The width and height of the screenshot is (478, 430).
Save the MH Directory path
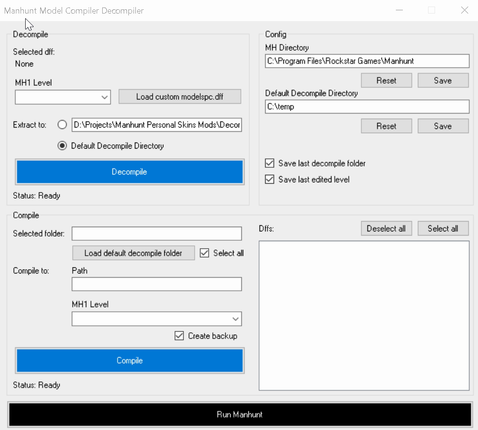[x=443, y=80]
